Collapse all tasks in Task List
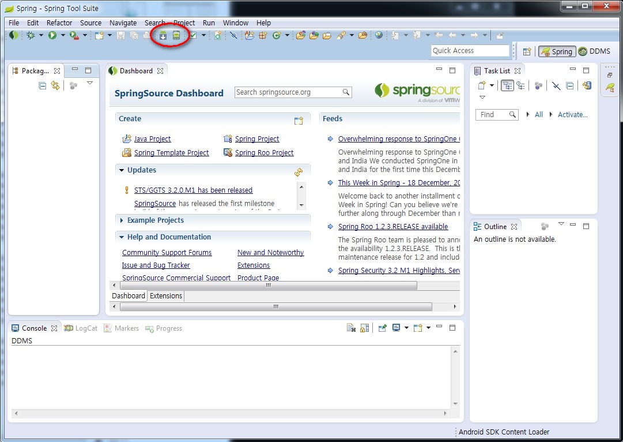The width and height of the screenshot is (623, 442). coord(569,85)
